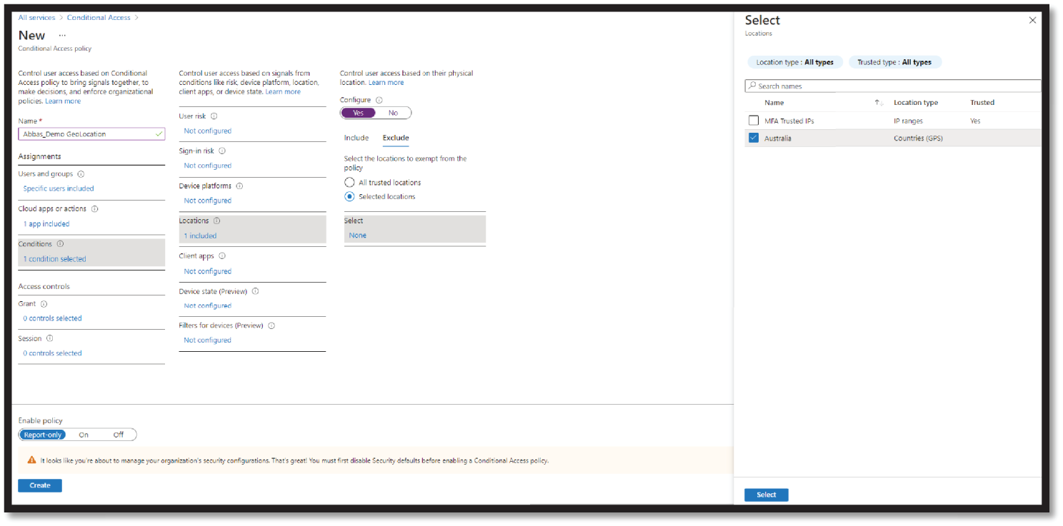
Task: Set Enable policy to Off
Action: (118, 435)
